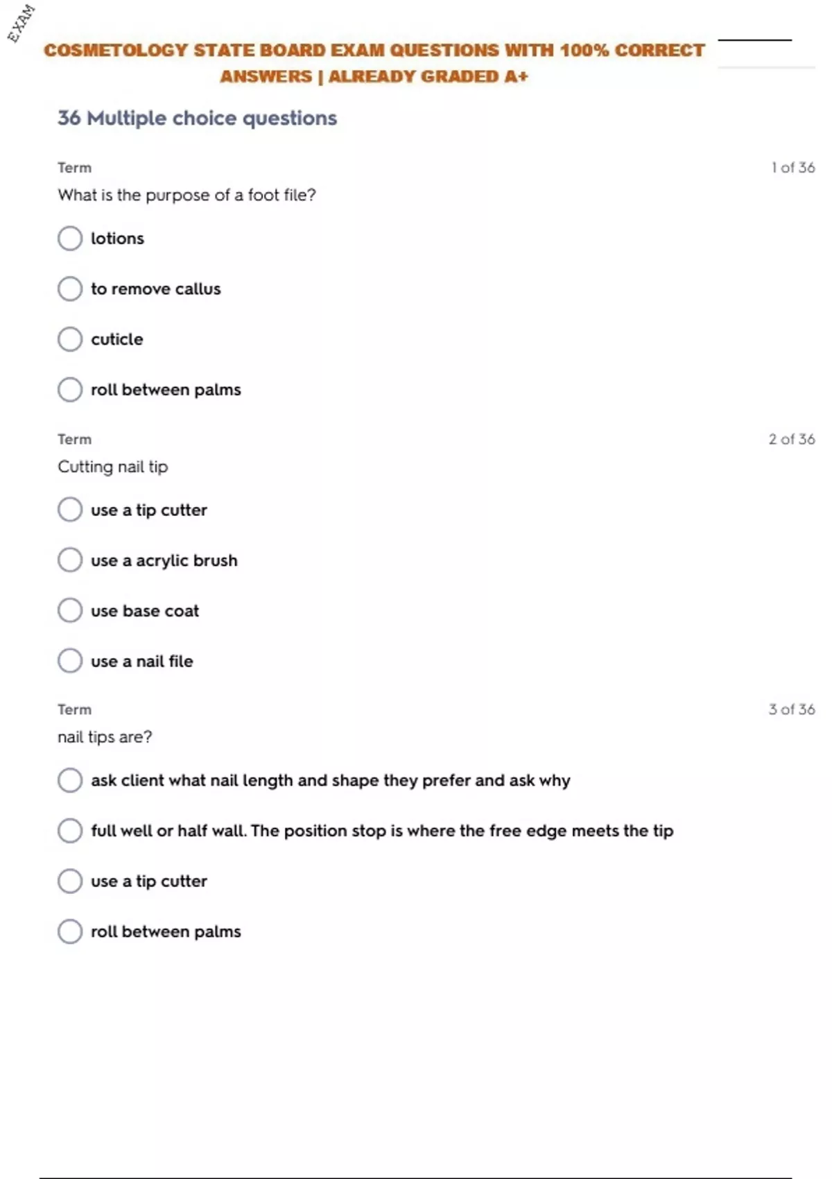
Task: Click question text 'What is the purpose of a foot file?'
Action: pyautogui.click(x=187, y=196)
